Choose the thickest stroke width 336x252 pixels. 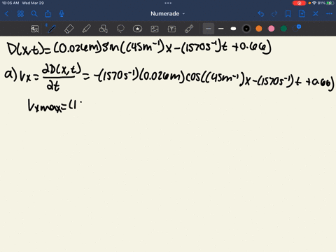click(233, 29)
